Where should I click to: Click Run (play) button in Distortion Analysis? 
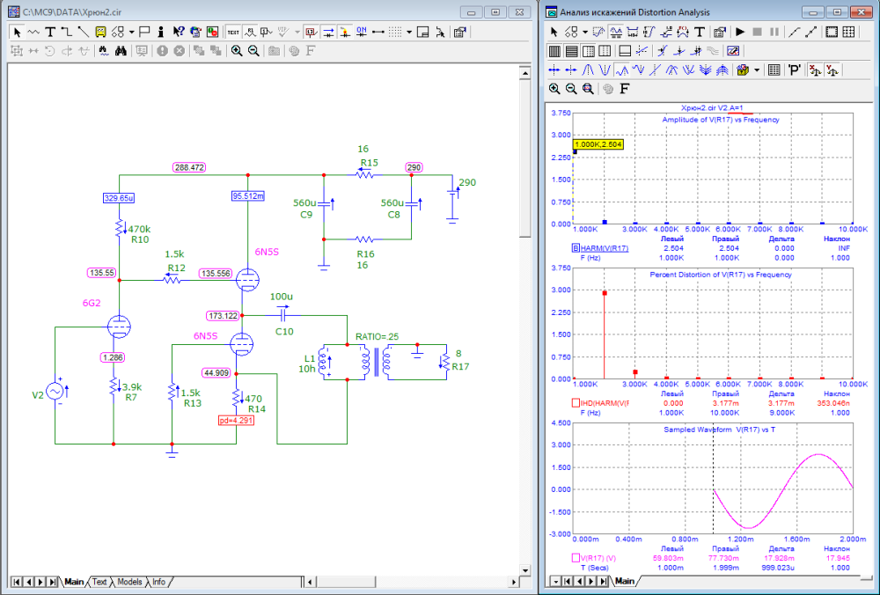point(740,32)
